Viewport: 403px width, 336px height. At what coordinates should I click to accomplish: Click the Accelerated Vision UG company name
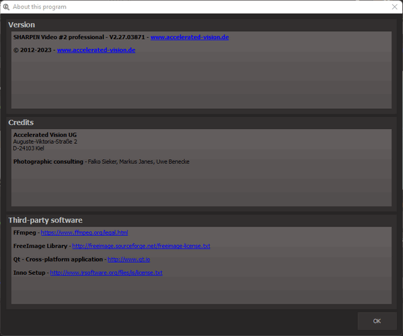(45, 135)
